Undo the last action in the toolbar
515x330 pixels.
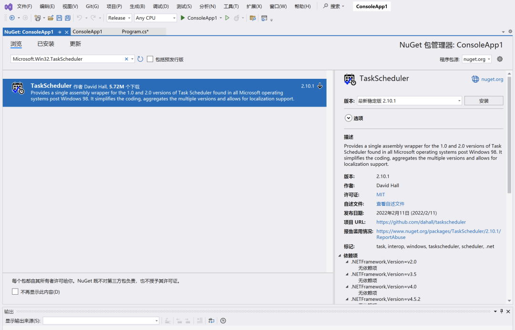(x=79, y=18)
